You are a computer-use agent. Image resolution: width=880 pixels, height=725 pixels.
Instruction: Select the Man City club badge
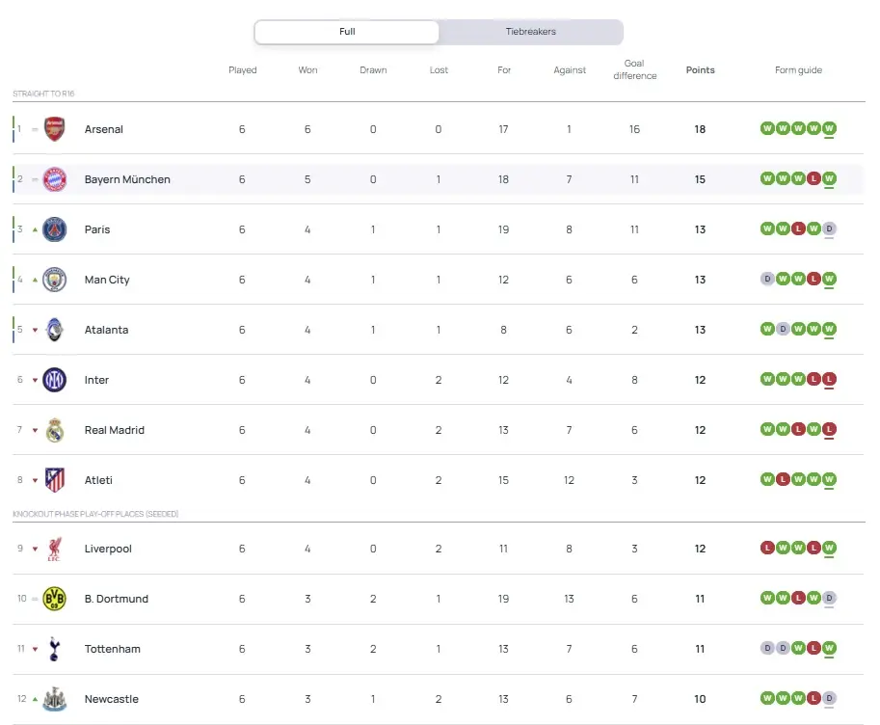pyautogui.click(x=55, y=280)
